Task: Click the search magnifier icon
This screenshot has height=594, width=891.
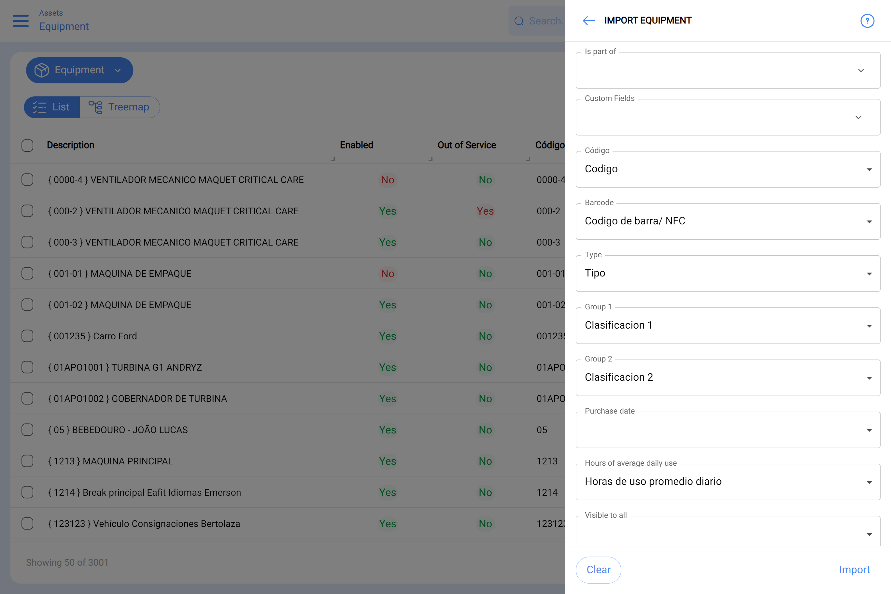Action: click(x=519, y=21)
